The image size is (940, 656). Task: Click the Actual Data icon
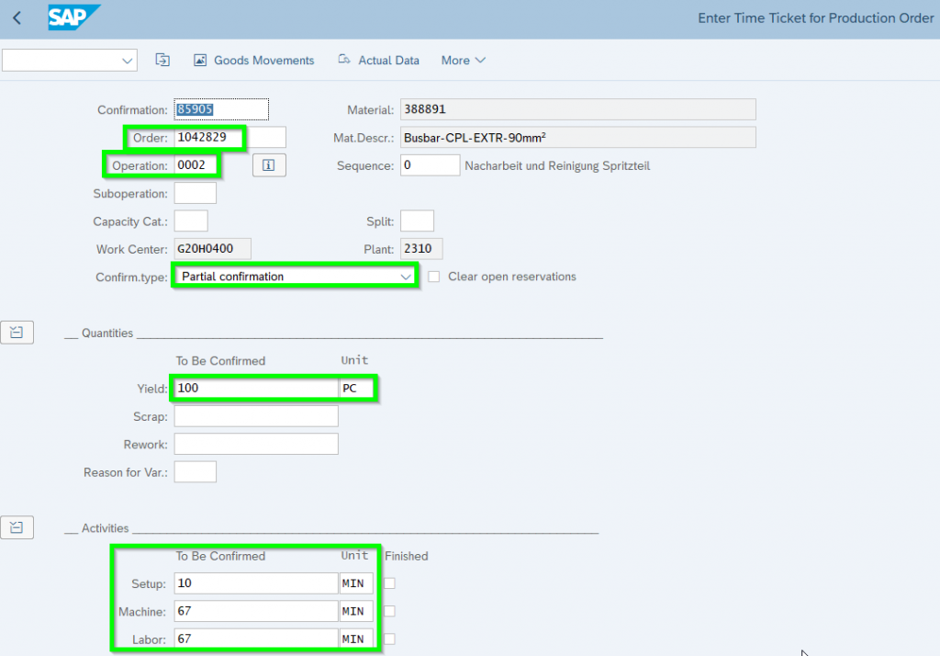pyautogui.click(x=344, y=60)
